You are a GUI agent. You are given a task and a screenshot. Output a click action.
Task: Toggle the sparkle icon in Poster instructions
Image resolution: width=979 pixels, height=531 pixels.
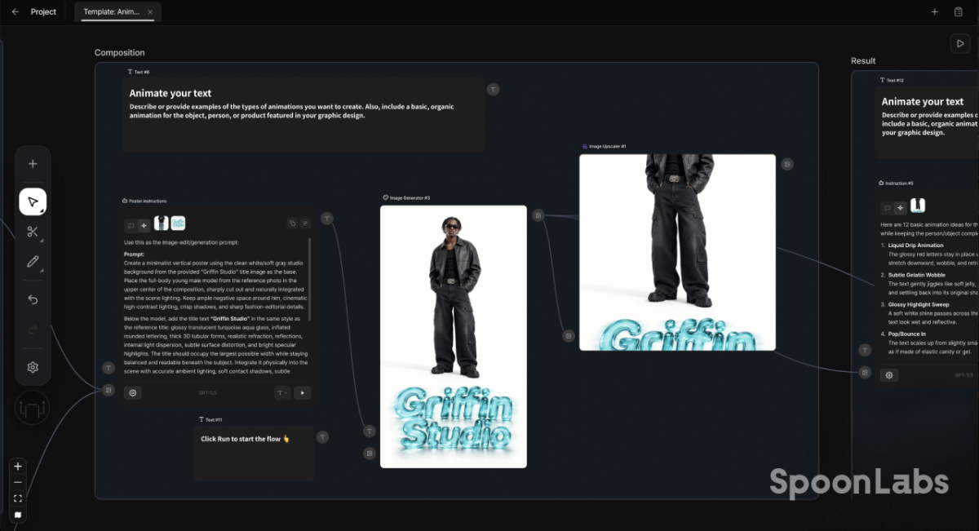pyautogui.click(x=144, y=225)
